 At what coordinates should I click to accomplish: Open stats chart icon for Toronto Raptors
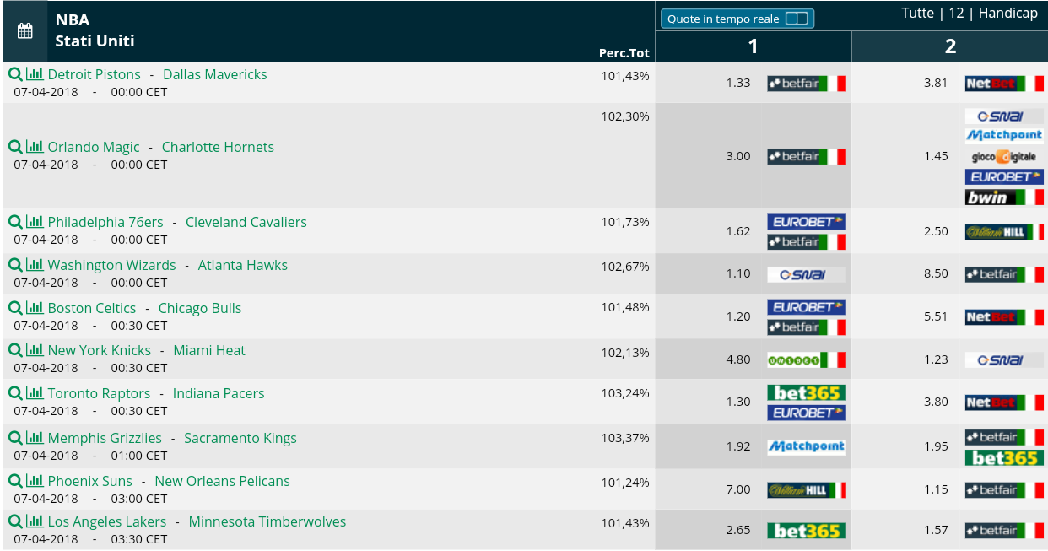click(35, 393)
